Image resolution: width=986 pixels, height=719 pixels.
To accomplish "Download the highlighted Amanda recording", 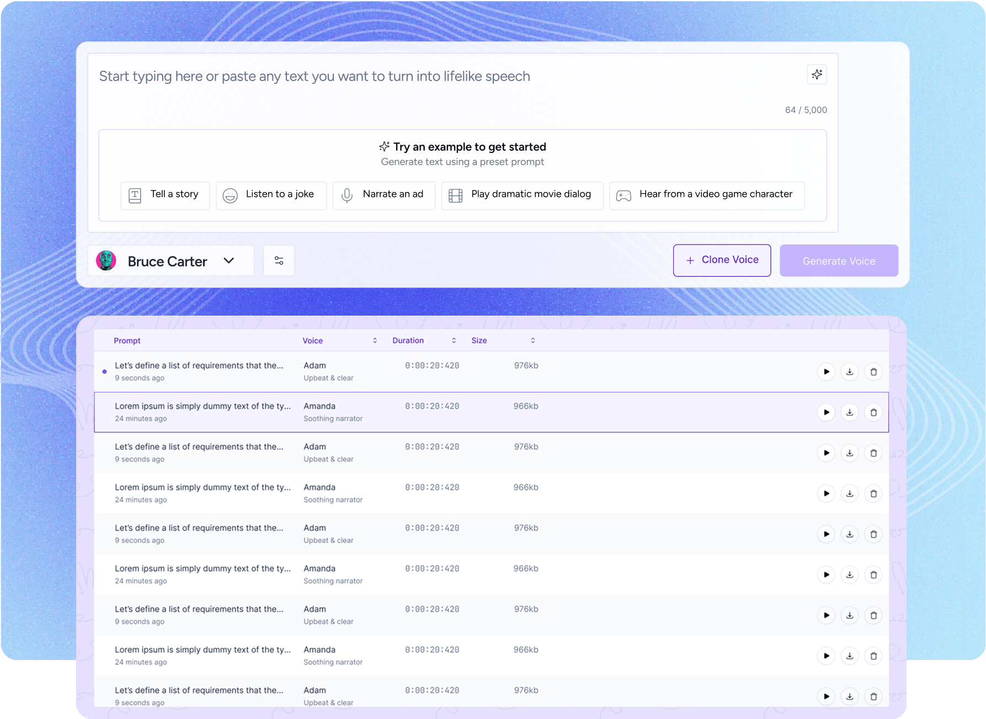I will 850,412.
